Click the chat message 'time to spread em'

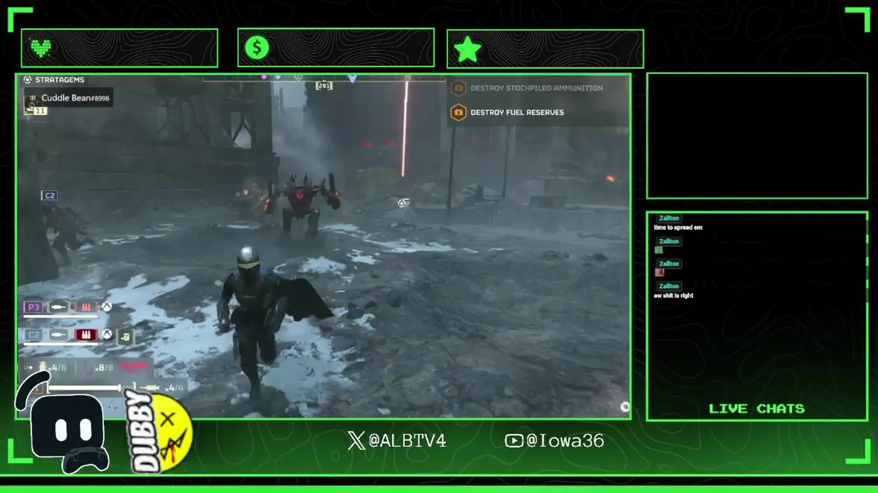point(678,227)
